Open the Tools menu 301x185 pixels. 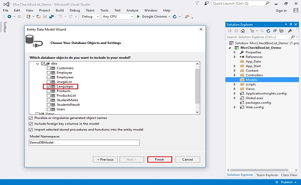tap(104, 10)
